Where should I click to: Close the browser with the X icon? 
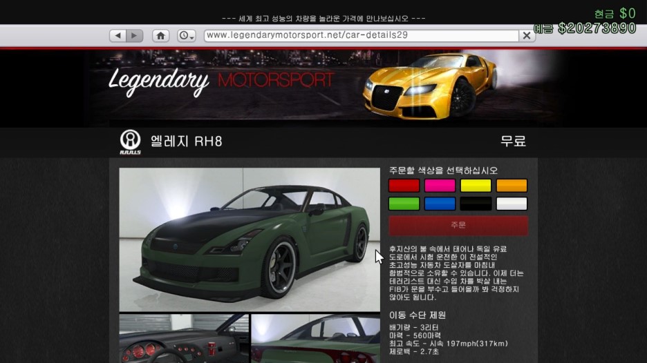[527, 35]
